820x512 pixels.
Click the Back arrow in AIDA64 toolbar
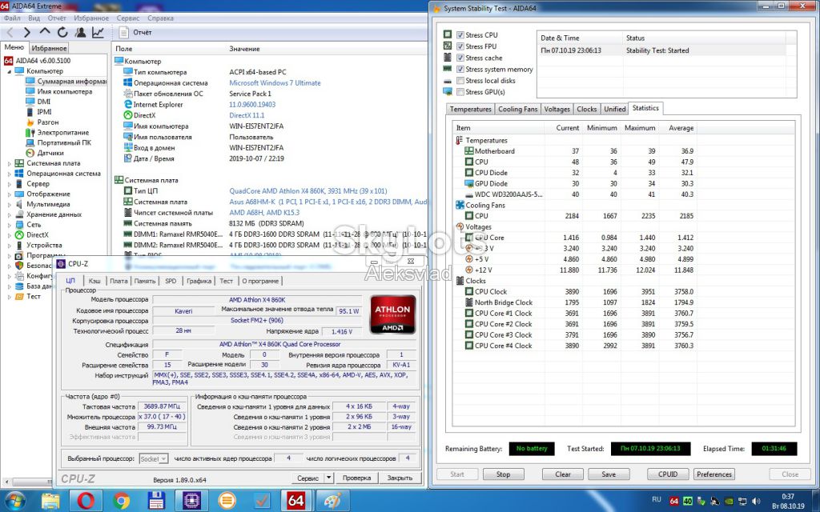coord(10,32)
